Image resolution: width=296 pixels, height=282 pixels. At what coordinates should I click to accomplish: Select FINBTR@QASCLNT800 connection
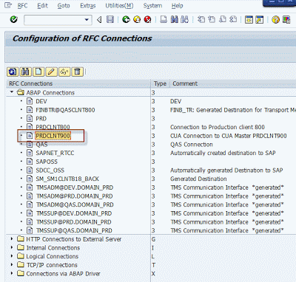(x=65, y=110)
